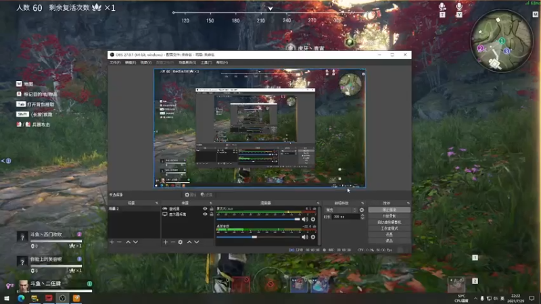This screenshot has width=541, height=304.
Task: Undock the Sources panel with its float icon
Action: point(210,203)
